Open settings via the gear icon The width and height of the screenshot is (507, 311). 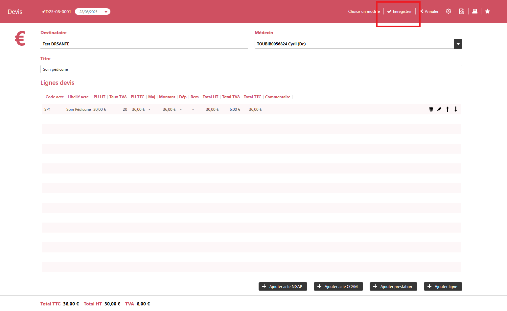point(449,12)
